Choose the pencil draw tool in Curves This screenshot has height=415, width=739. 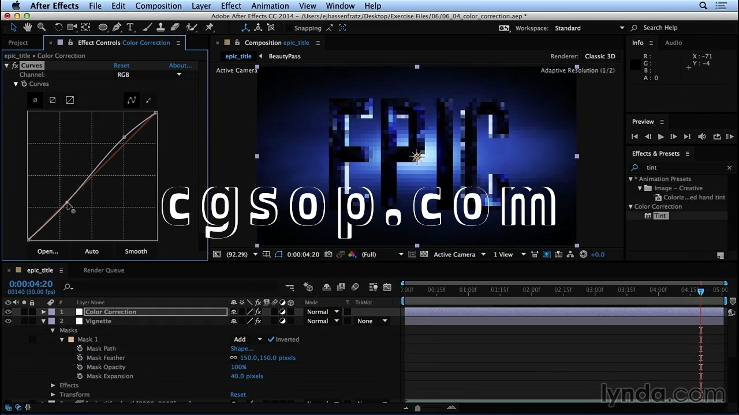pos(148,100)
